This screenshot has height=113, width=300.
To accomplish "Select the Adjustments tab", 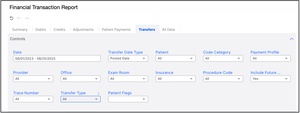I will 83,29.
